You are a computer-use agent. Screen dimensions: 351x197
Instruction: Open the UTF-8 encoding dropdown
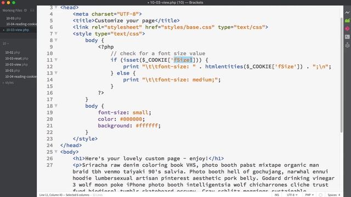point(292,195)
